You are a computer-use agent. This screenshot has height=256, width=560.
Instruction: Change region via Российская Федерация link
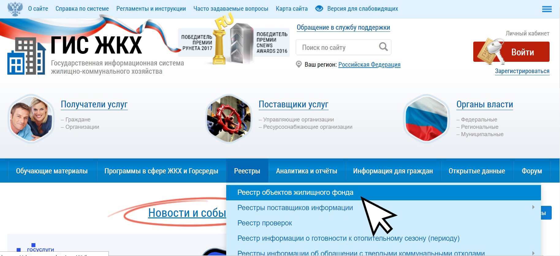click(x=369, y=65)
